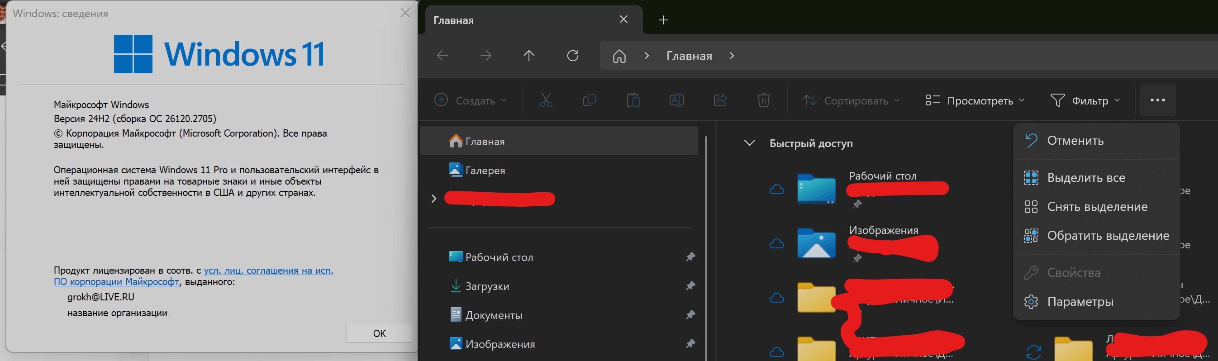Click the Cut scissors icon in toolbar
This screenshot has width=1218, height=361.
(x=546, y=100)
